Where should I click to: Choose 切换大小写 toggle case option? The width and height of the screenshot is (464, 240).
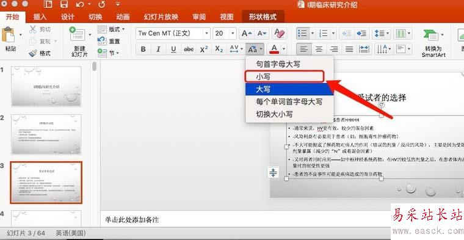click(x=289, y=114)
